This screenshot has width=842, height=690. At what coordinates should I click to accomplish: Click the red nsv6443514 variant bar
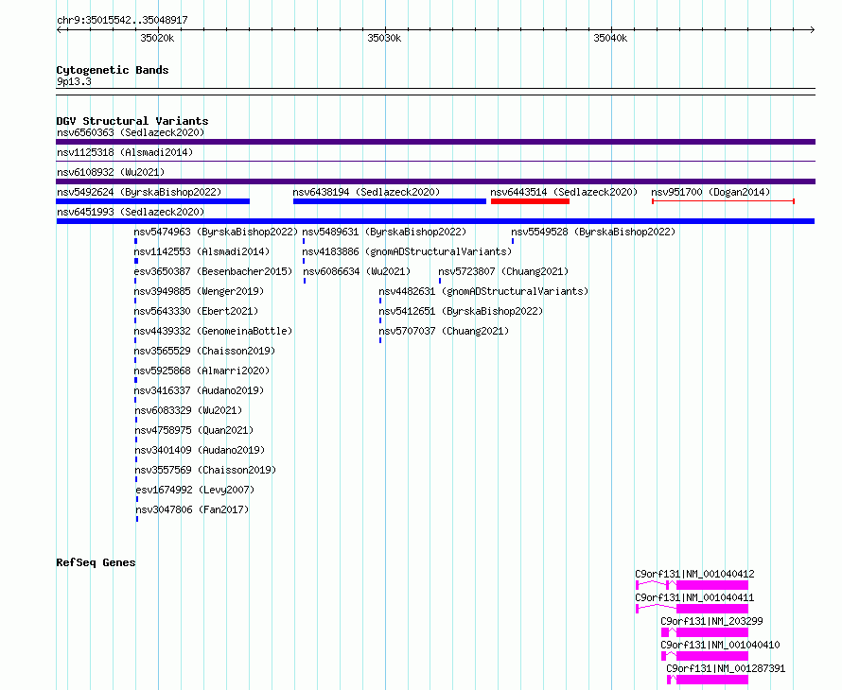coord(530,201)
